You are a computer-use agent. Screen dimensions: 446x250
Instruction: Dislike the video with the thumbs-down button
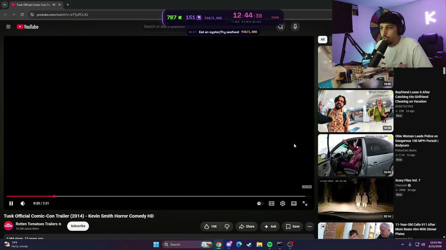[x=227, y=226]
